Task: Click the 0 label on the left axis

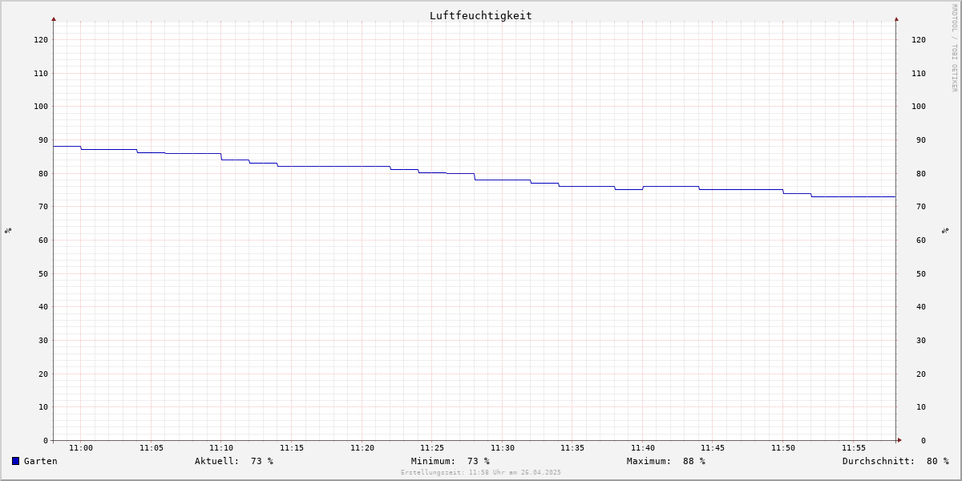Action: 46,441
